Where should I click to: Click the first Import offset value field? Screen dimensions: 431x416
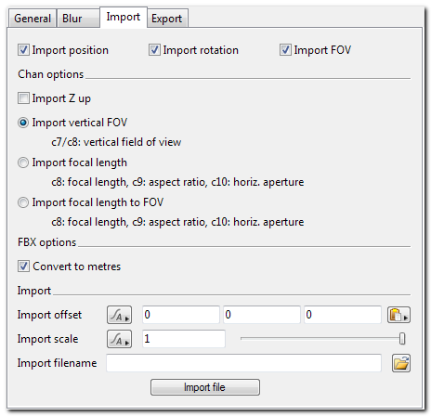[181, 315]
